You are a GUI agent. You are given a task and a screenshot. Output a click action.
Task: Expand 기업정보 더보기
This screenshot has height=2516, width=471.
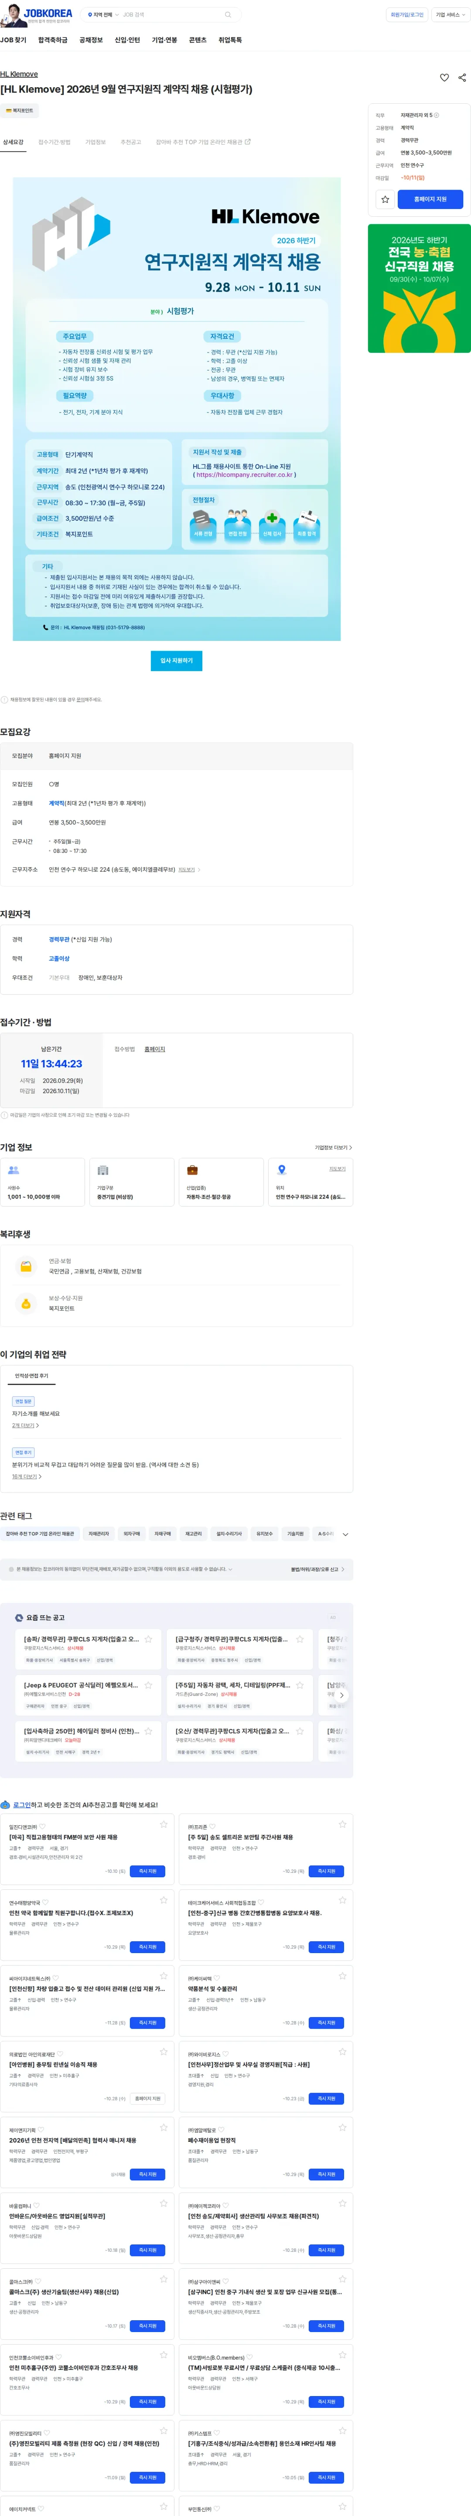(x=333, y=1148)
